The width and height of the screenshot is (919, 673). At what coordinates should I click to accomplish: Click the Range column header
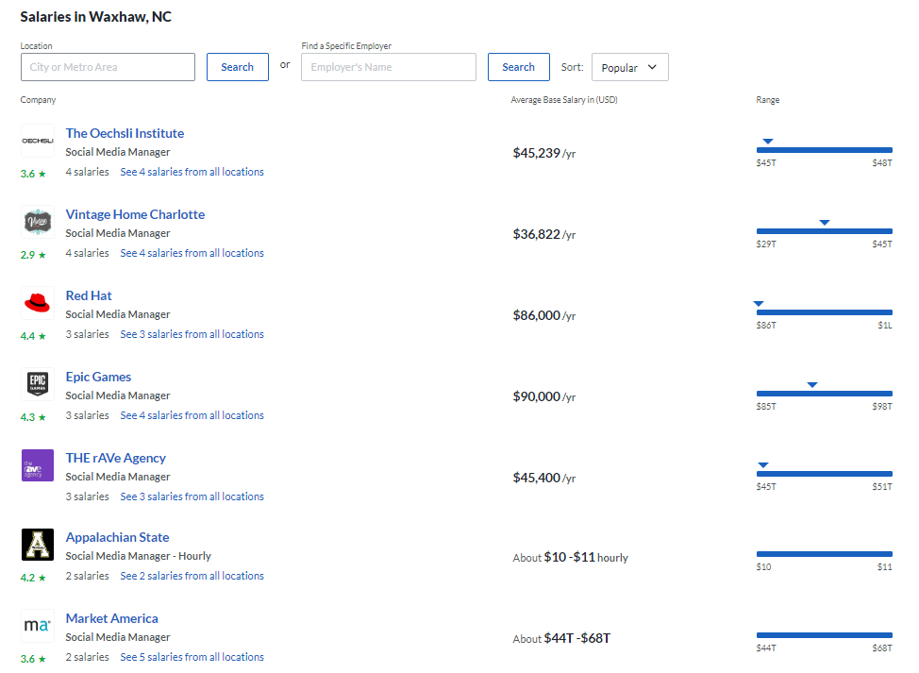pos(768,100)
